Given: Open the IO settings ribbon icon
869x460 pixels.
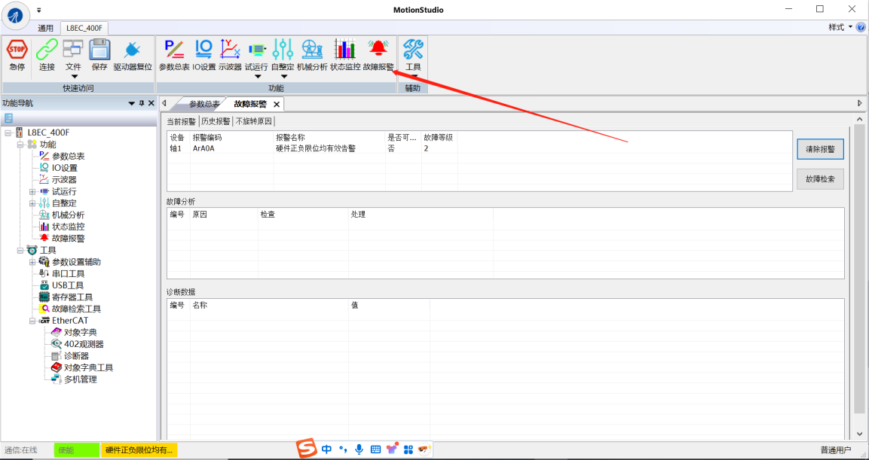Looking at the screenshot, I should pyautogui.click(x=203, y=49).
